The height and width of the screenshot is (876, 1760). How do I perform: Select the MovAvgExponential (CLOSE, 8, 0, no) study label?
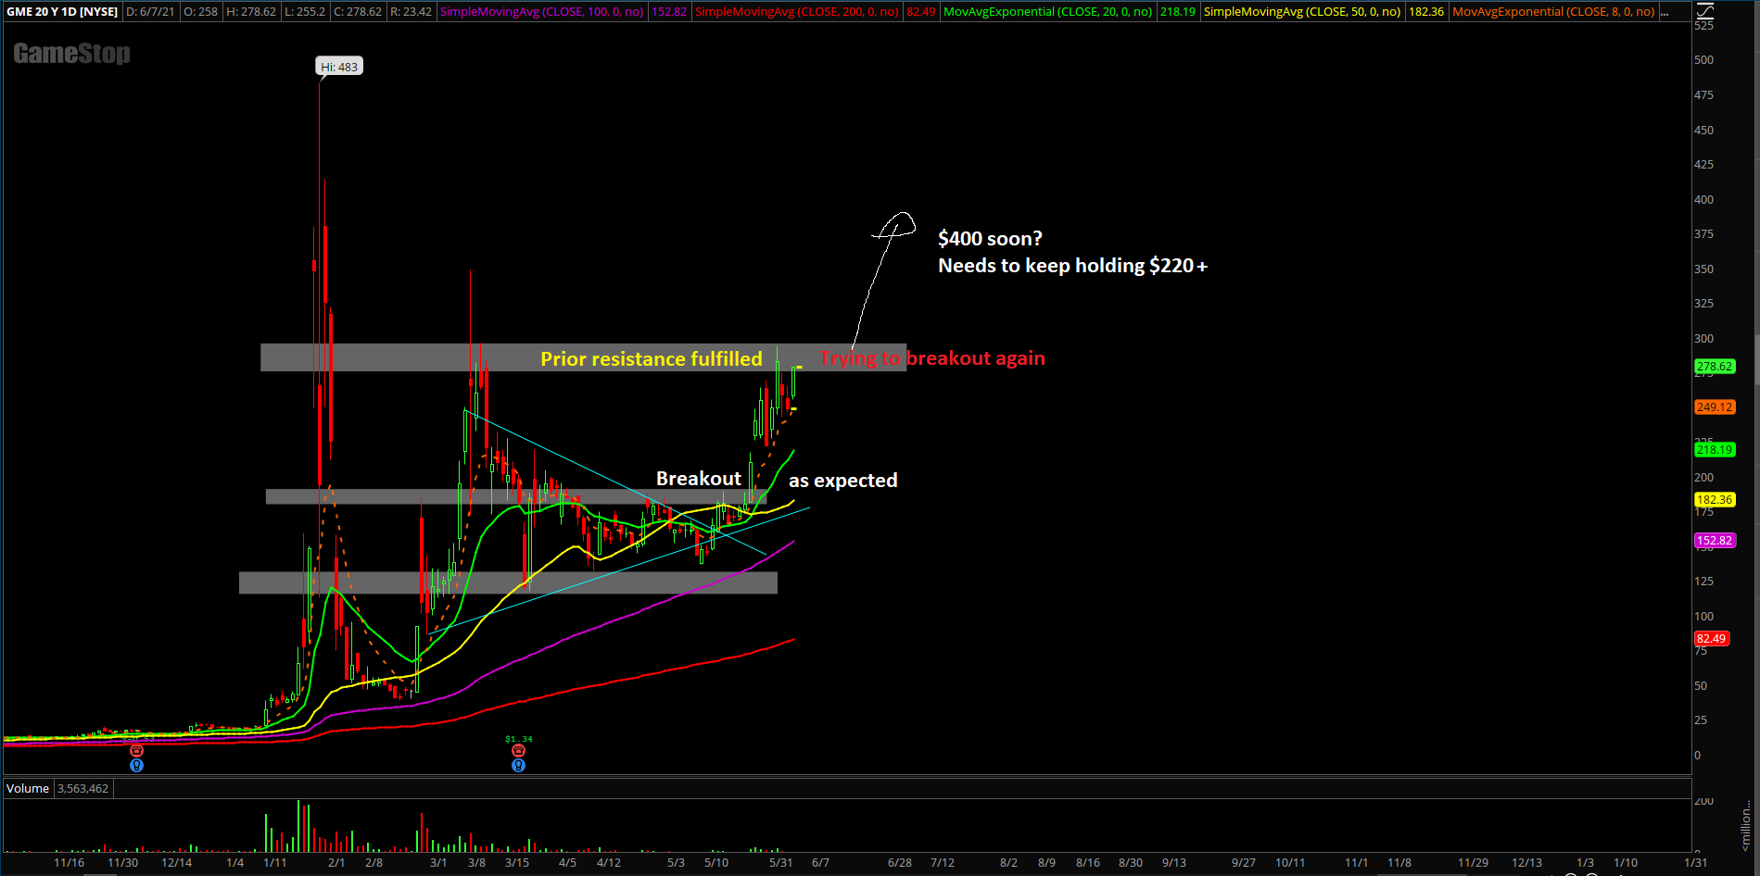click(x=1553, y=12)
